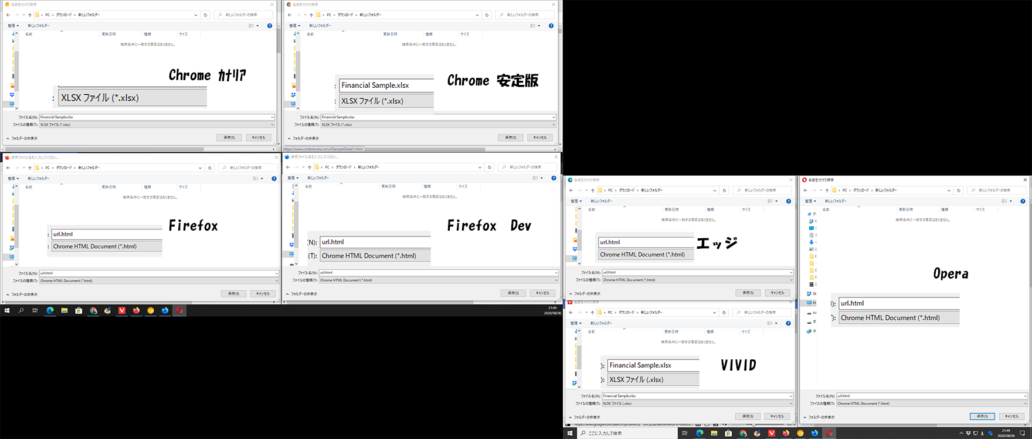
Task: Click 保存(S) in Chrome カナリア dialog
Action: coord(229,138)
